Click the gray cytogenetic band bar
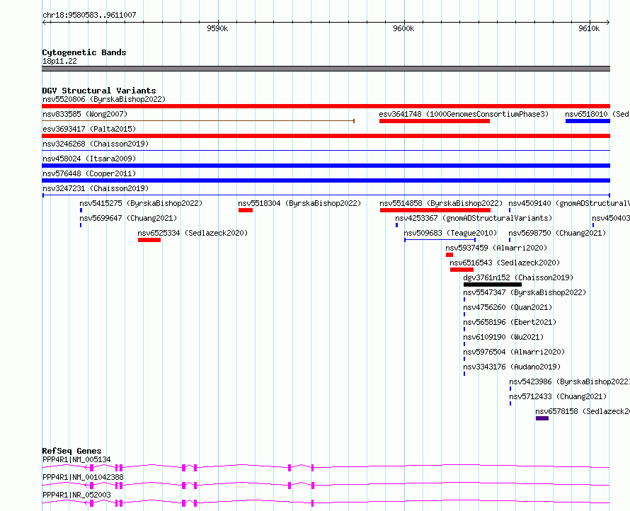Viewport: 630px width, 511px height. pyautogui.click(x=326, y=69)
